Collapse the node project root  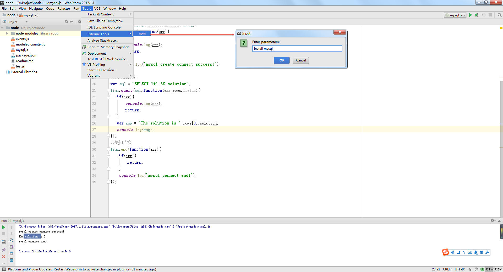2,28
